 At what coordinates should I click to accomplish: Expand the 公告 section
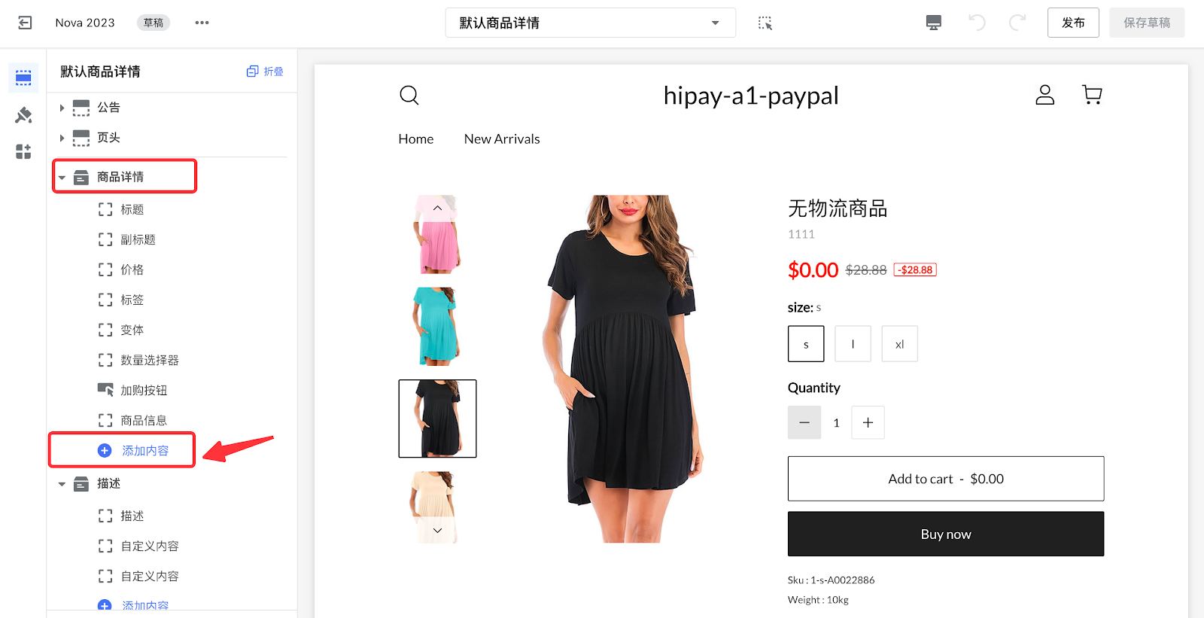coord(62,108)
